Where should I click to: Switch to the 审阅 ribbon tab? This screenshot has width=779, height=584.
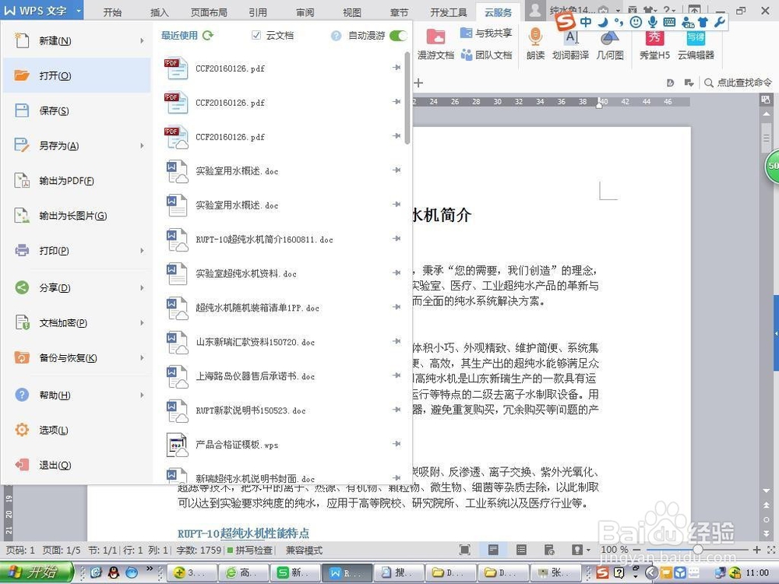[305, 12]
